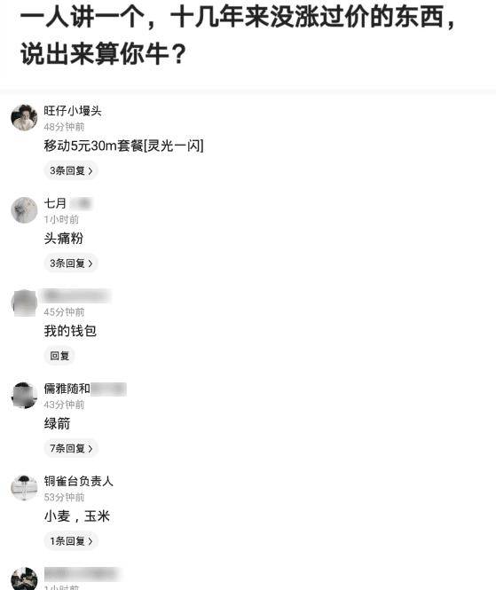This screenshot has width=496, height=590.
Task: Select the comment text 小麦，玉米
Action: [77, 515]
